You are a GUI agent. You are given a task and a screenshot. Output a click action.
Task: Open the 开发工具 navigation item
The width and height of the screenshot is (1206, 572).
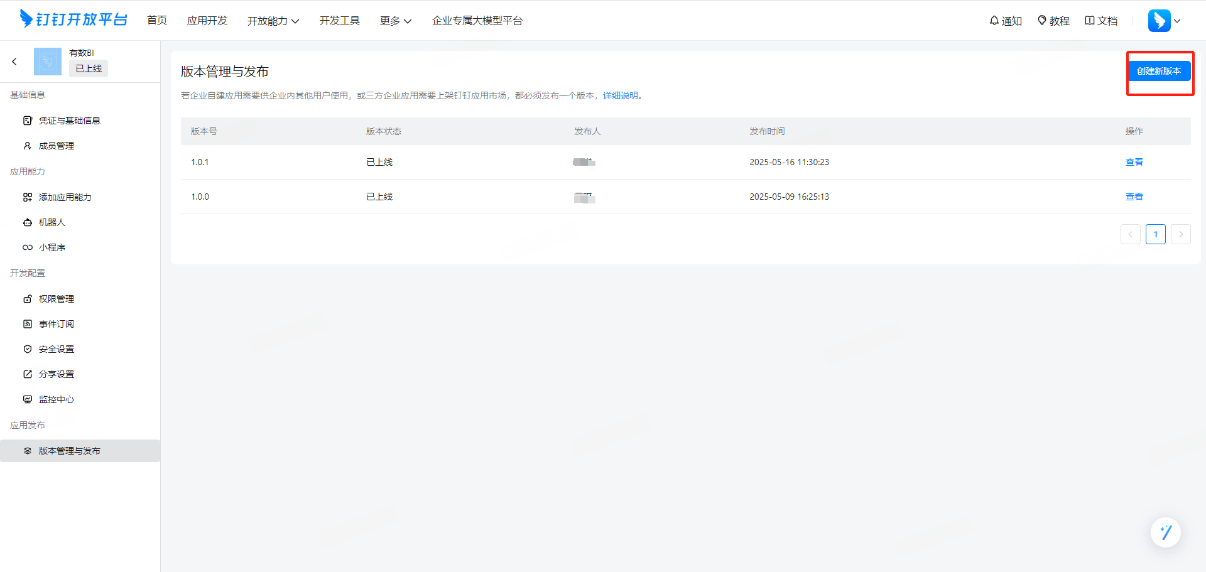(340, 21)
